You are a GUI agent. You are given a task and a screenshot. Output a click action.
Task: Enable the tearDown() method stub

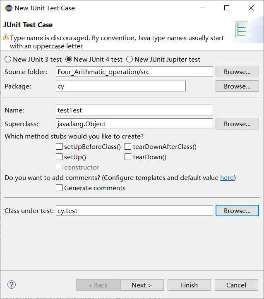[128, 157]
